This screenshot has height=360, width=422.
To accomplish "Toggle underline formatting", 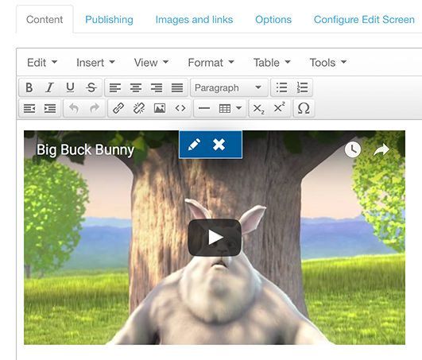I will (70, 87).
